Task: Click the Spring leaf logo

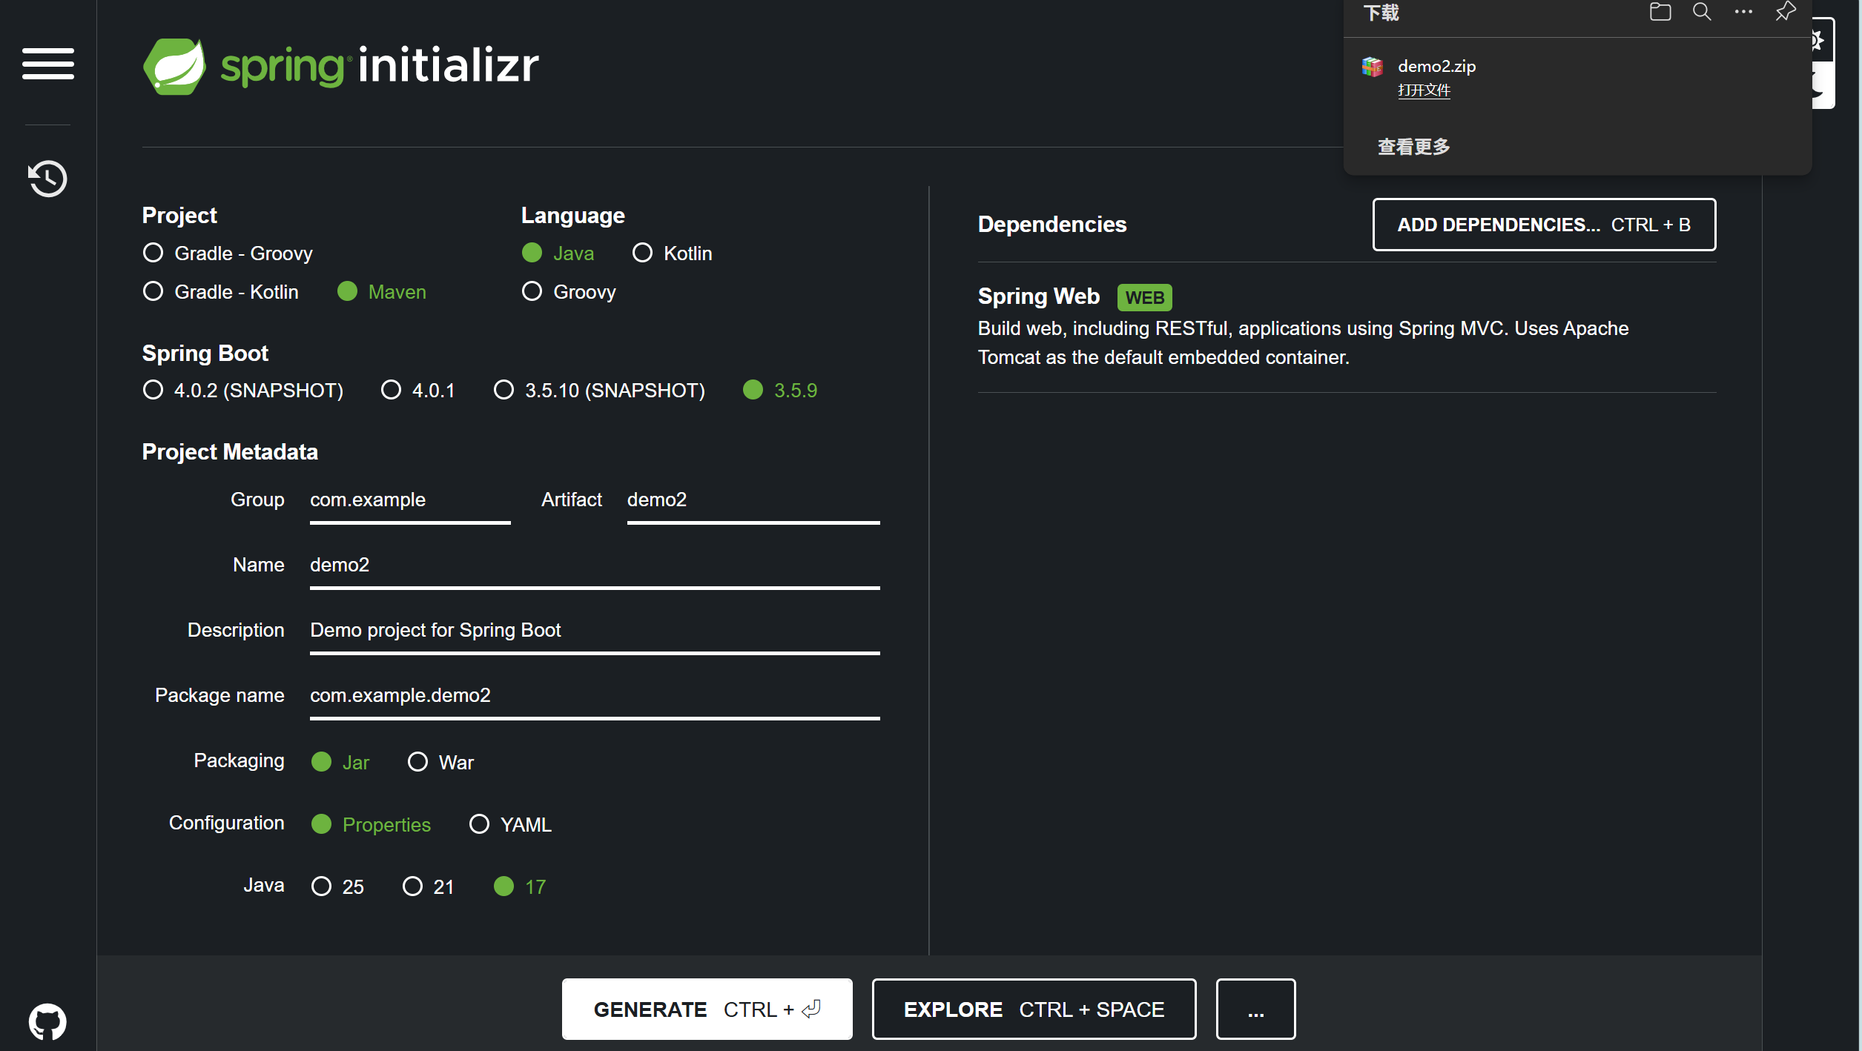Action: click(175, 66)
